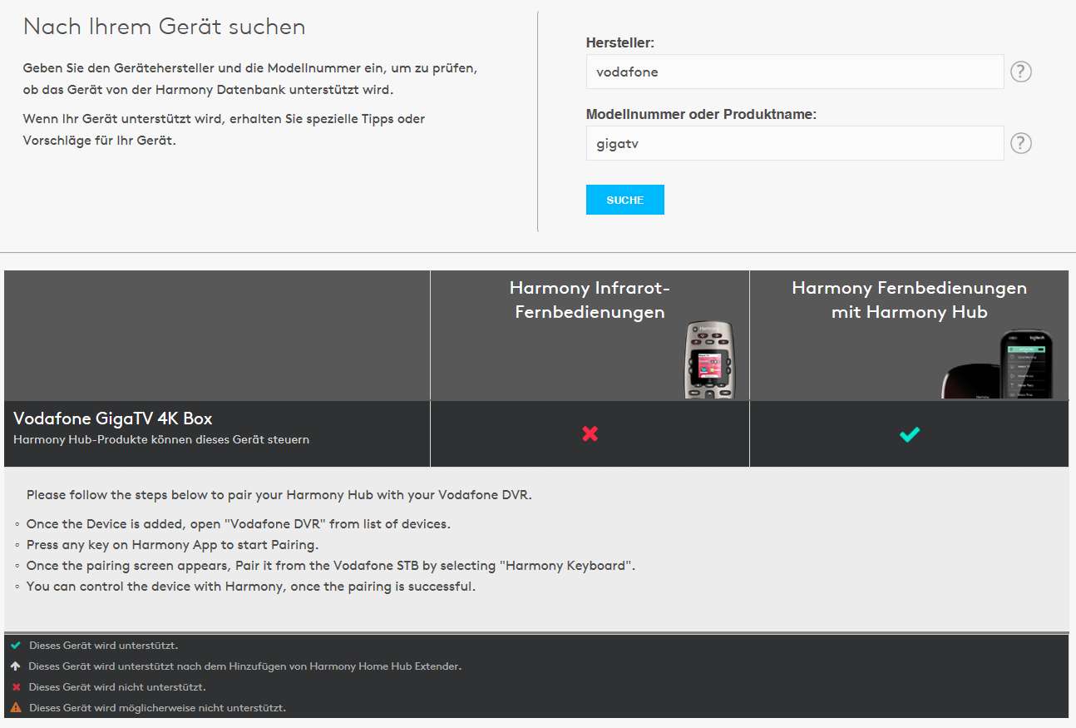The image size is (1076, 728).
Task: Click the Nach Ihrem Gerät suchen heading
Action: (164, 27)
